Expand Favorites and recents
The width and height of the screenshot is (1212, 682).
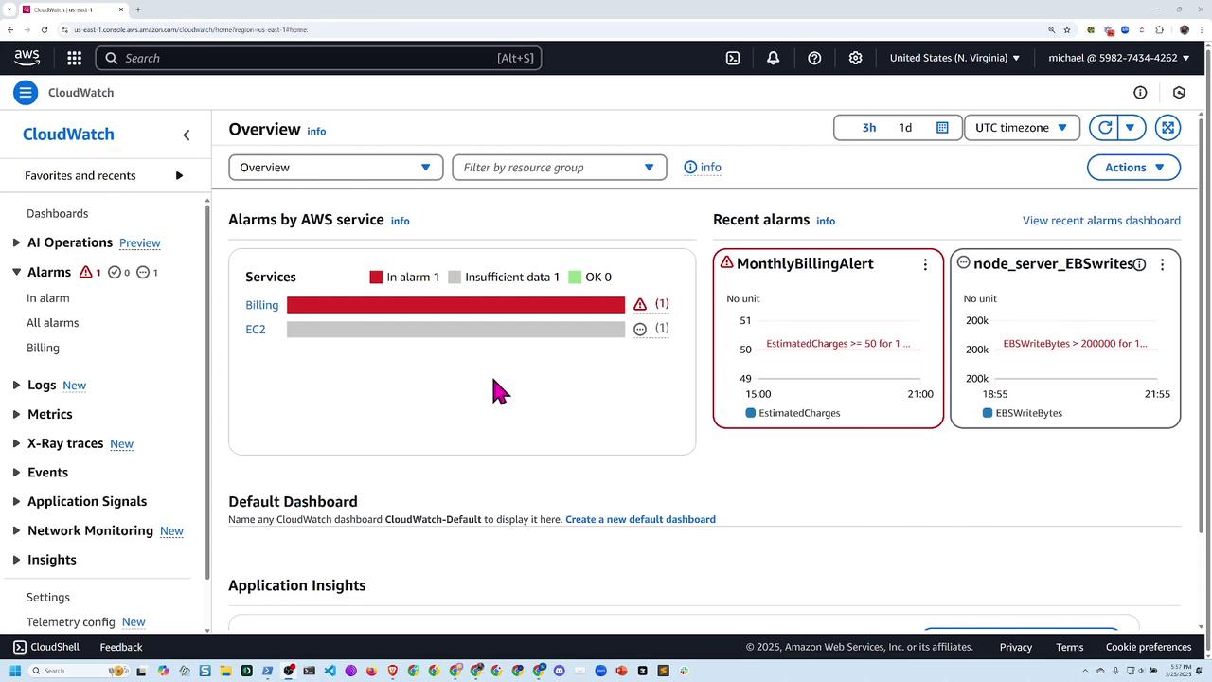coord(179,175)
